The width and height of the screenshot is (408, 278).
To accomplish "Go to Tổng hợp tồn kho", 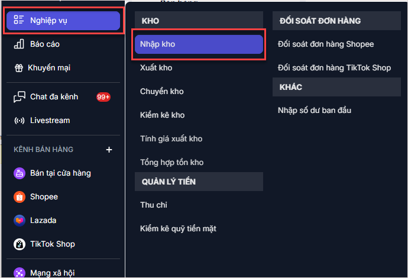I will tap(171, 163).
